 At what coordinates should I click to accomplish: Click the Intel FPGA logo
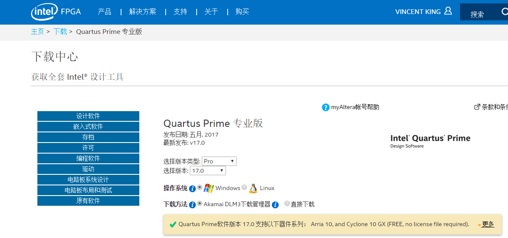point(56,12)
